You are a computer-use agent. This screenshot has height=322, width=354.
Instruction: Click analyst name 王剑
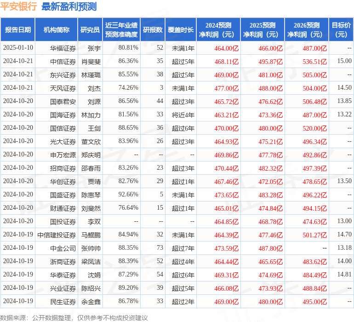click(x=94, y=128)
